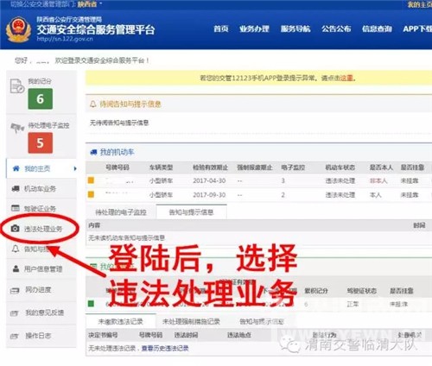Switch to 告知与提示信息 tab under vehicles

tap(191, 212)
